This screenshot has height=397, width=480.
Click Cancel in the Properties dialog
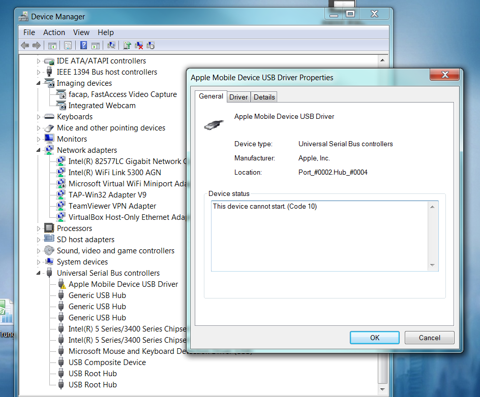tap(430, 338)
